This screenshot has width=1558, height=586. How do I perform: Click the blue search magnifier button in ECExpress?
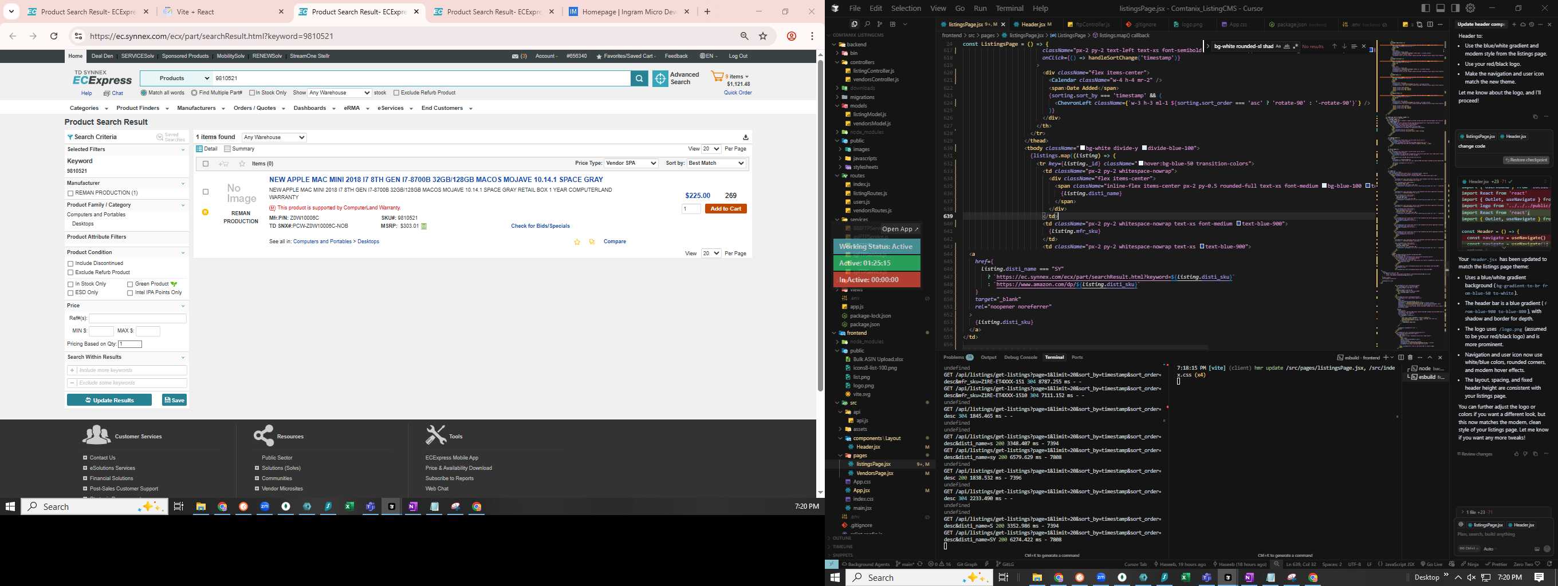[639, 78]
